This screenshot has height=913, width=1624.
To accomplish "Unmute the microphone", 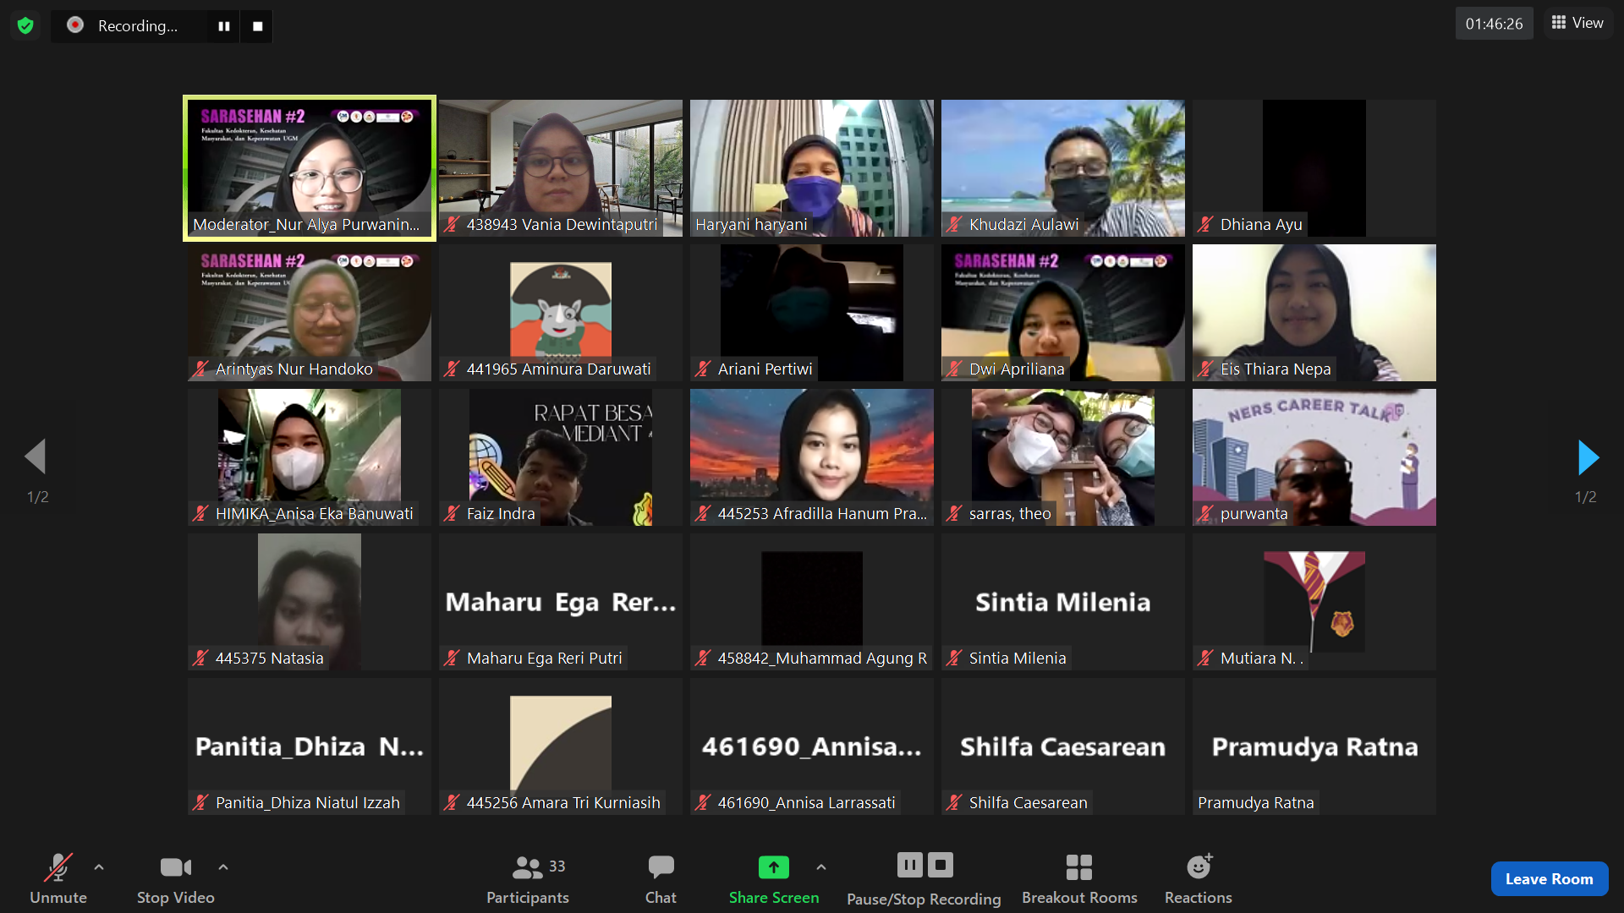I will 58,877.
